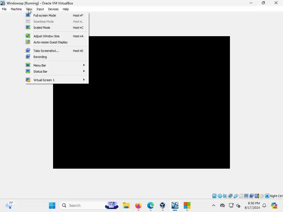Choose Scaled Mode from View menu
The width and height of the screenshot is (283, 212).
coord(56,28)
